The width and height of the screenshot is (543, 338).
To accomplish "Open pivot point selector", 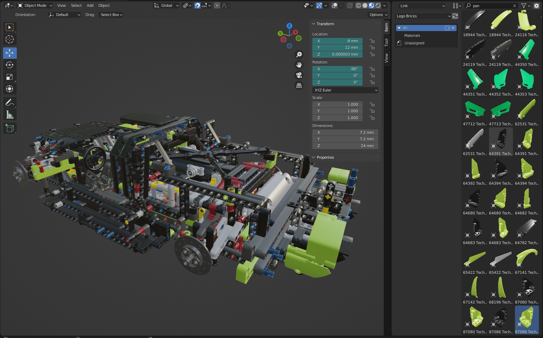I will pos(187,5).
